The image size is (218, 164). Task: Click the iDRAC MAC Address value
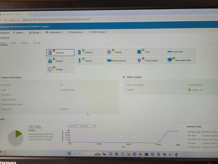pos(196,85)
